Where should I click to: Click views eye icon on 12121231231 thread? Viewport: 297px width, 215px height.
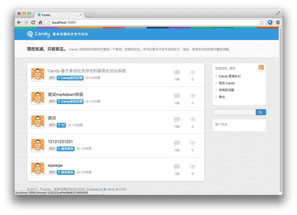click(193, 143)
